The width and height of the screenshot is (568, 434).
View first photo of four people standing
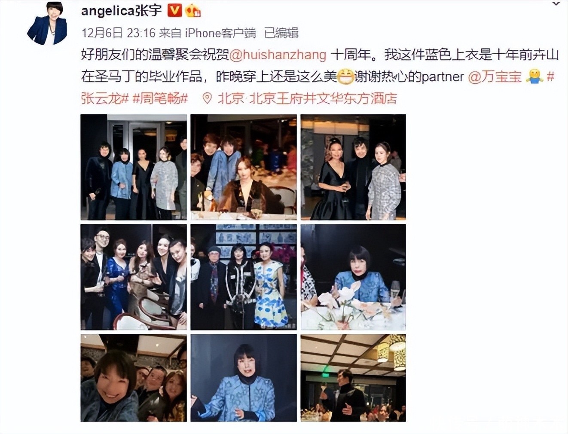click(x=134, y=167)
